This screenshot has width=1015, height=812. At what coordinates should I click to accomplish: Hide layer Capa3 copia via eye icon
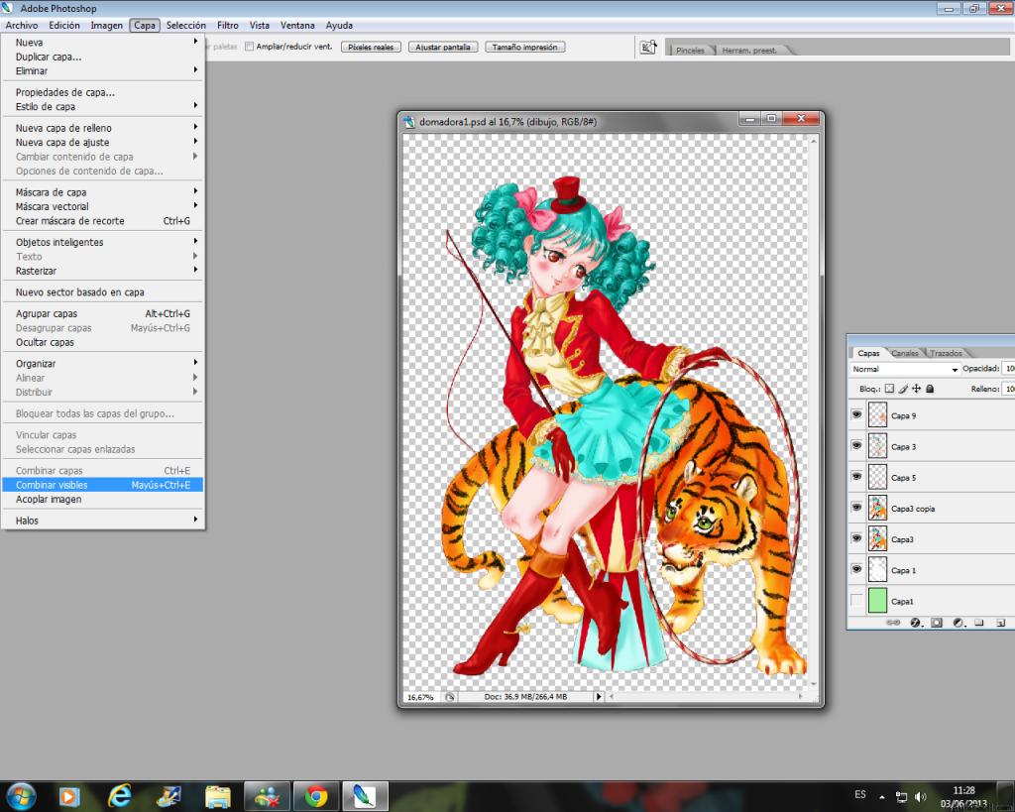(856, 507)
